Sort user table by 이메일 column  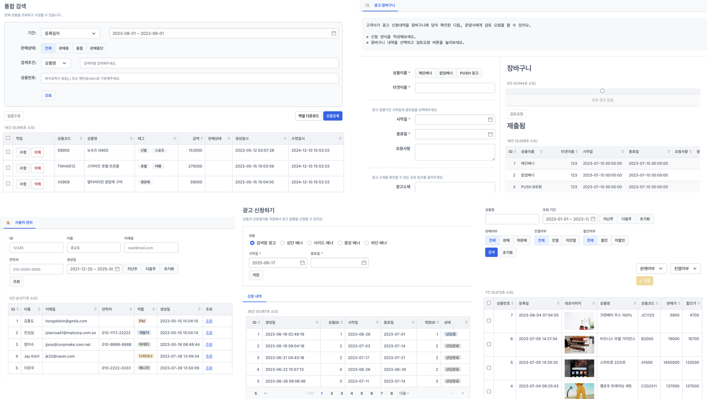click(95, 309)
